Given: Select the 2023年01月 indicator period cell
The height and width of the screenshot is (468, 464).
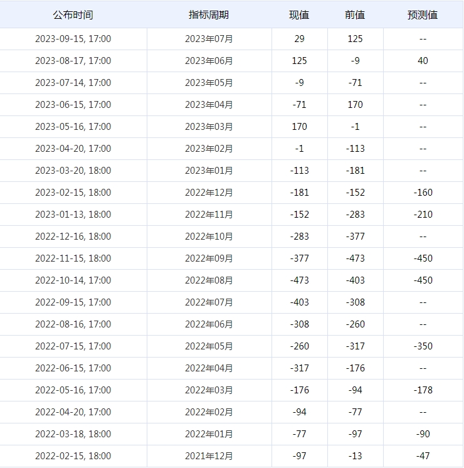Looking at the screenshot, I should click(x=209, y=171).
